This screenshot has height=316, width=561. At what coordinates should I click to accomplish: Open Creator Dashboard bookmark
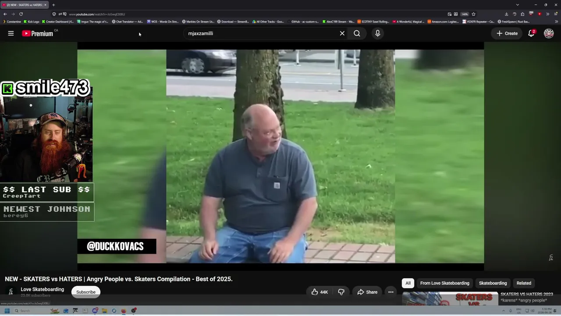(58, 22)
